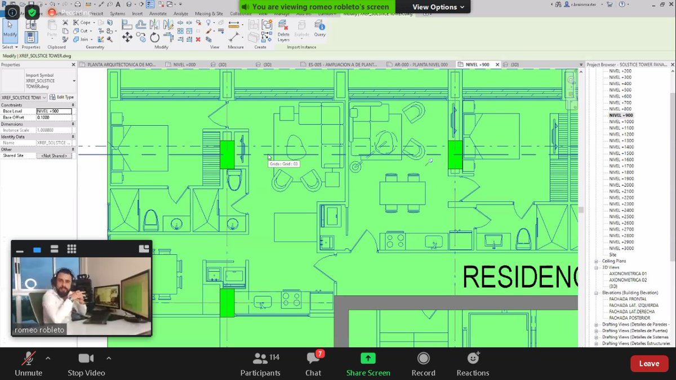Open FACHADA FRONTAL elevation view
676x380 pixels.
pyautogui.click(x=628, y=299)
